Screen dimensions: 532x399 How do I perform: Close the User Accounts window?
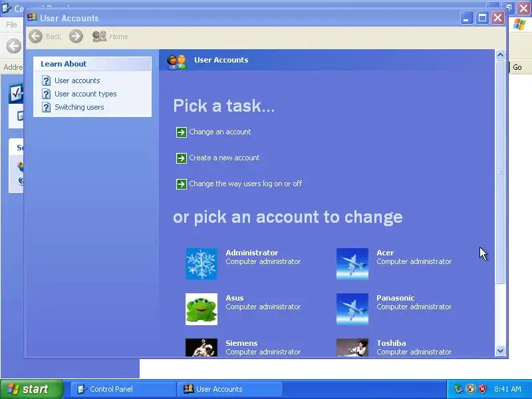tap(497, 18)
